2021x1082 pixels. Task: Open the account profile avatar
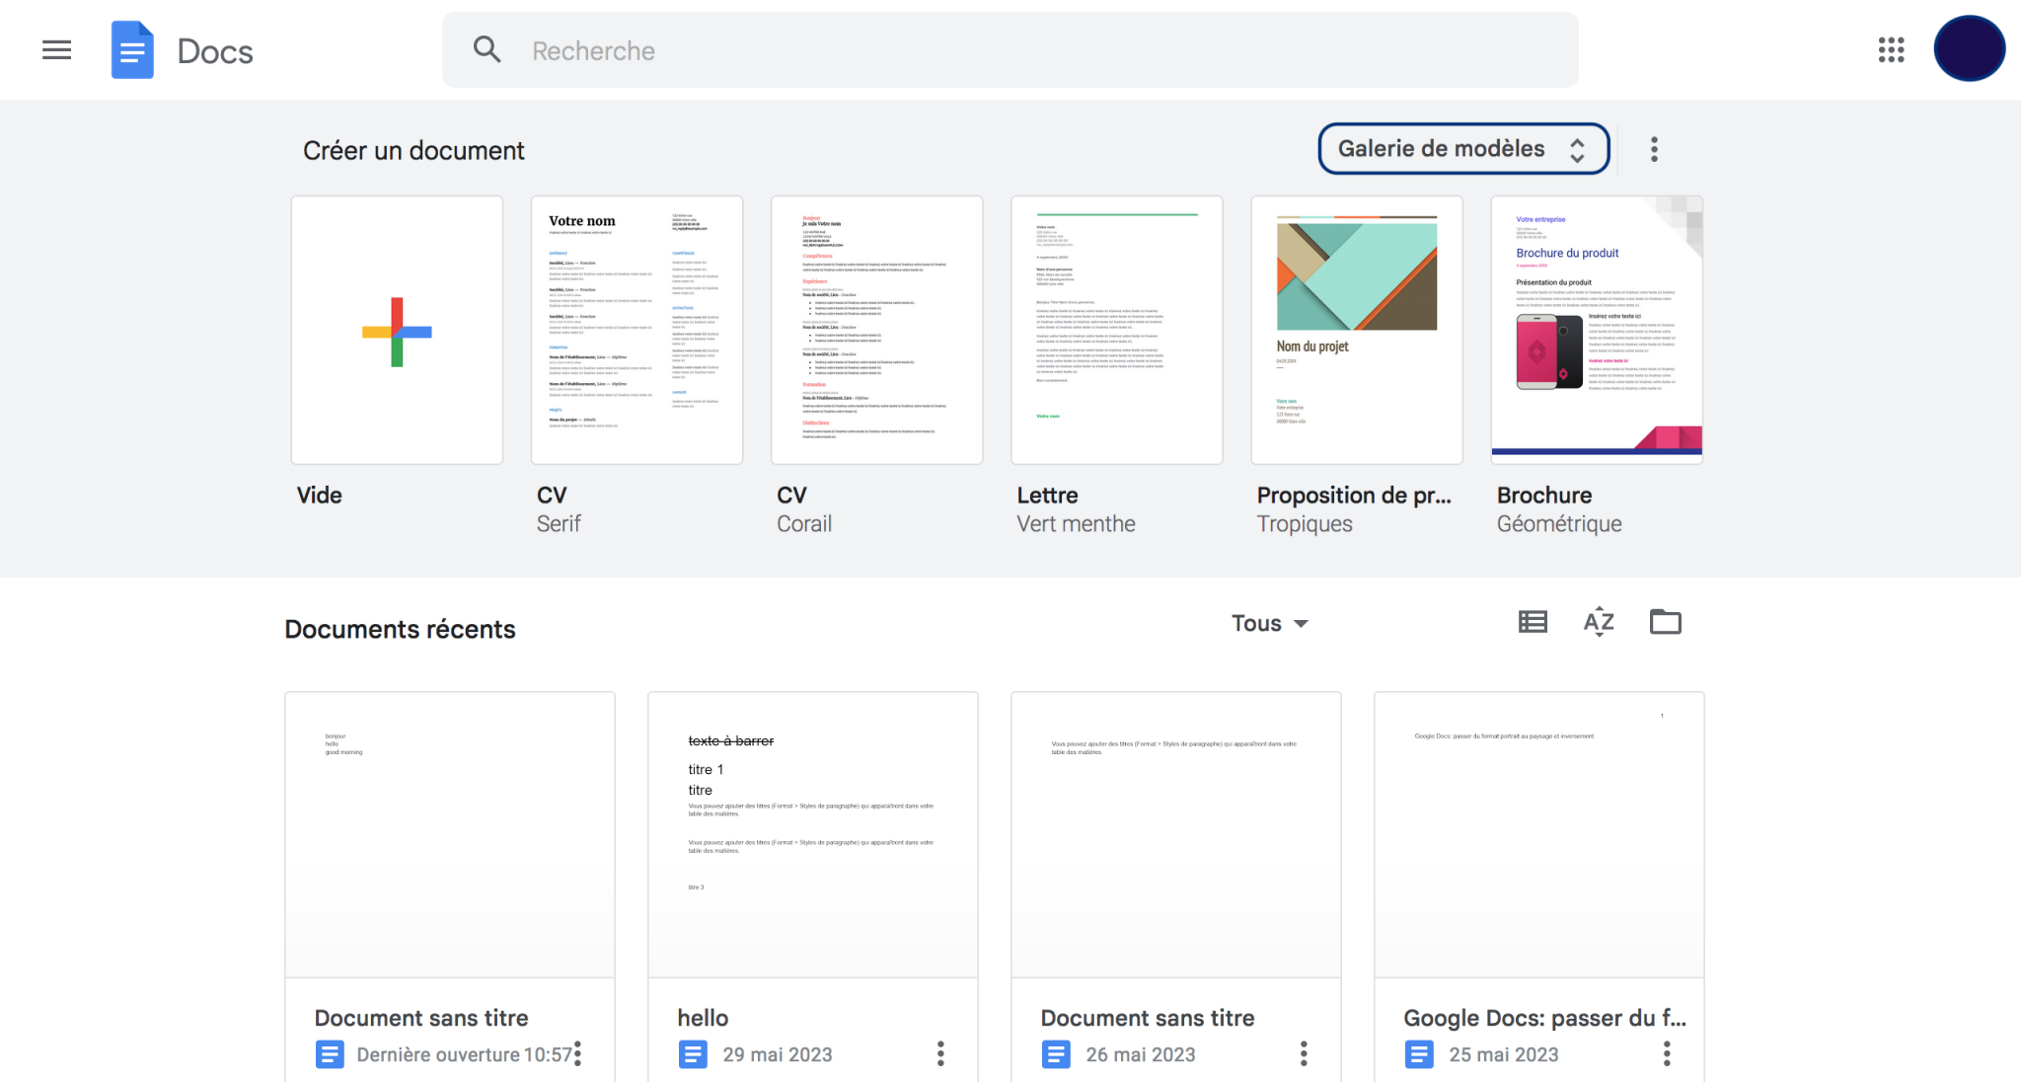1969,49
